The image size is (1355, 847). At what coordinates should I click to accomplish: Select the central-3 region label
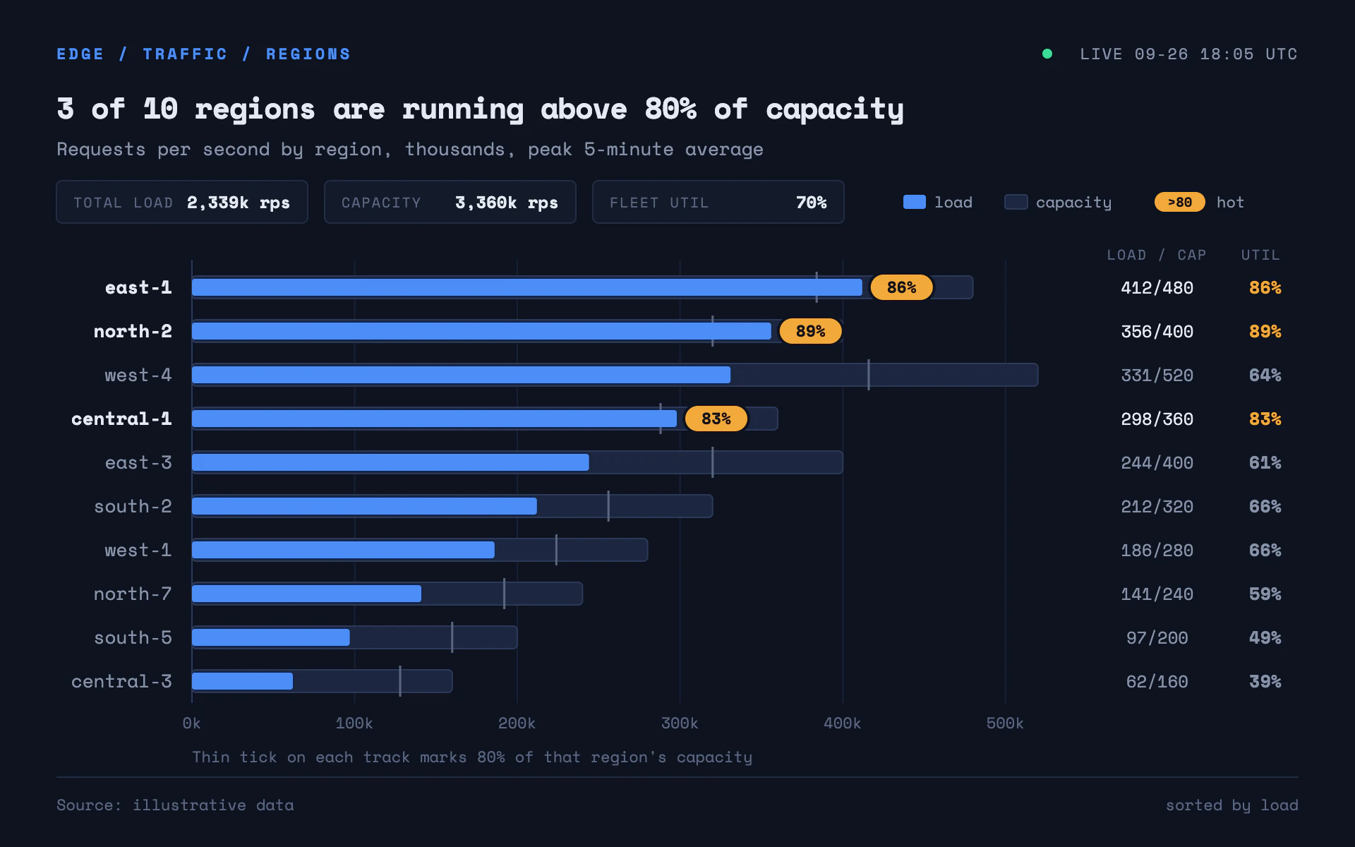pyautogui.click(x=121, y=681)
